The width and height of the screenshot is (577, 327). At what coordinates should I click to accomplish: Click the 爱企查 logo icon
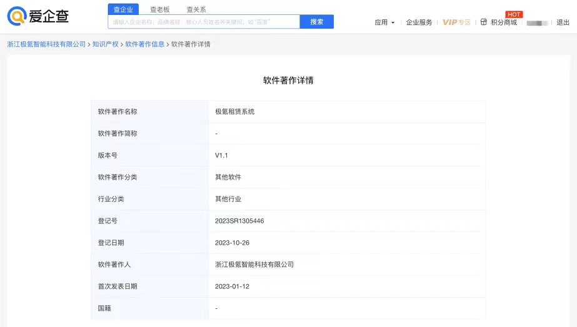click(x=17, y=16)
